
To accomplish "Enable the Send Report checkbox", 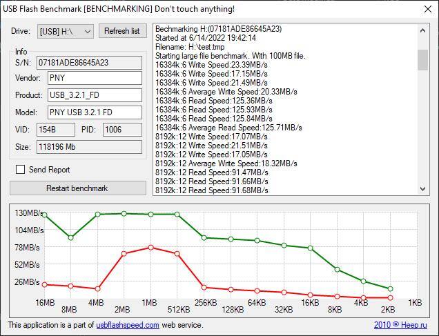I will [20, 170].
